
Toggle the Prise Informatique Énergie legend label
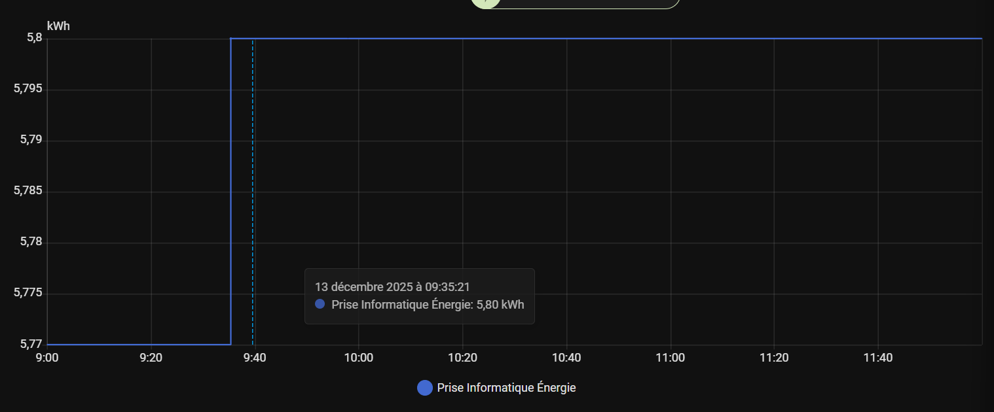click(506, 388)
